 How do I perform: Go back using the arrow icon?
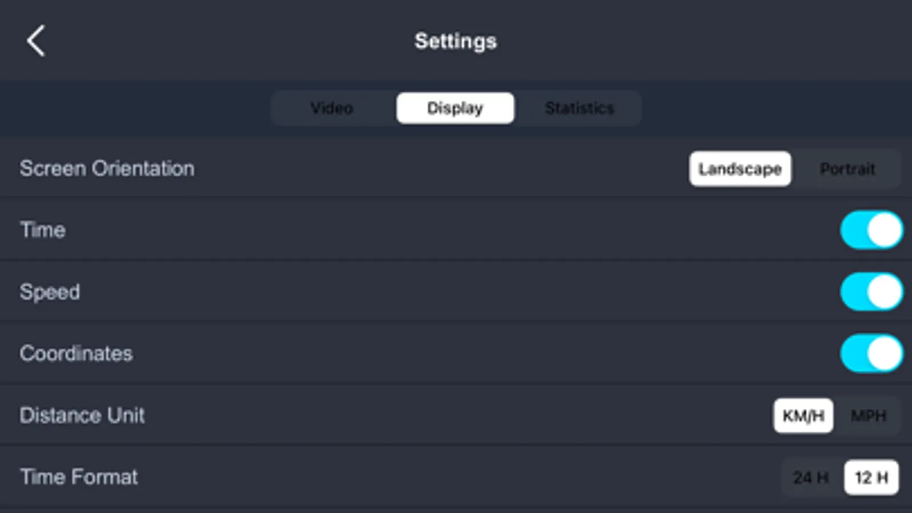36,40
